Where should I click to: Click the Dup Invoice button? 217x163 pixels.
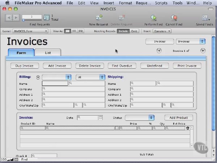pyautogui.click(x=25, y=66)
